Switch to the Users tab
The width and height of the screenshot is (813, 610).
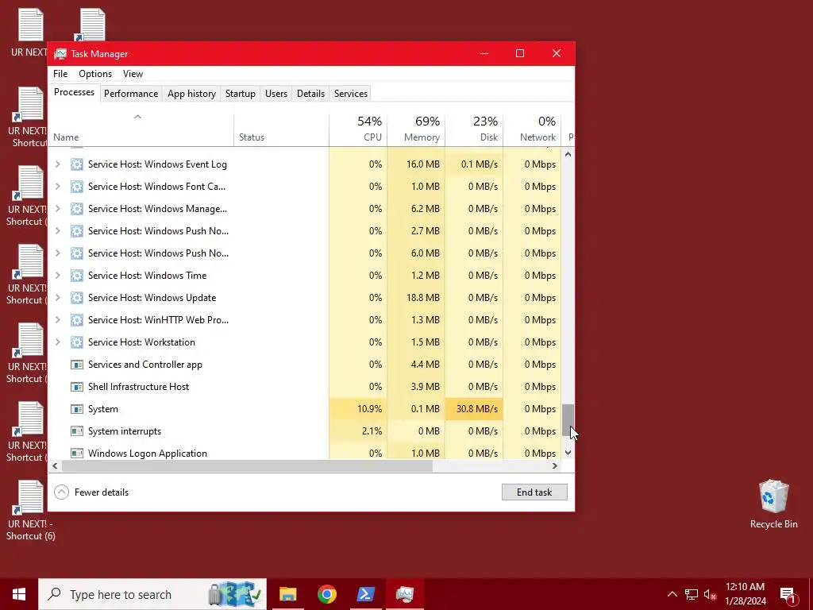tap(275, 94)
